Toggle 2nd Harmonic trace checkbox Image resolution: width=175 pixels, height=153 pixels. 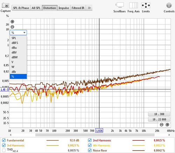[90, 140]
